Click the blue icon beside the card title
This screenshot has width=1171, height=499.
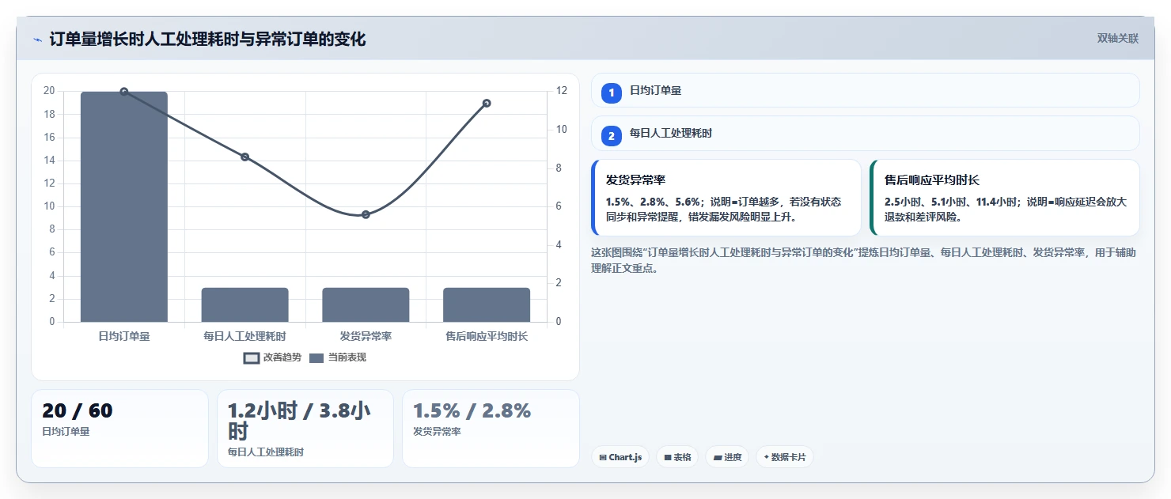click(37, 40)
